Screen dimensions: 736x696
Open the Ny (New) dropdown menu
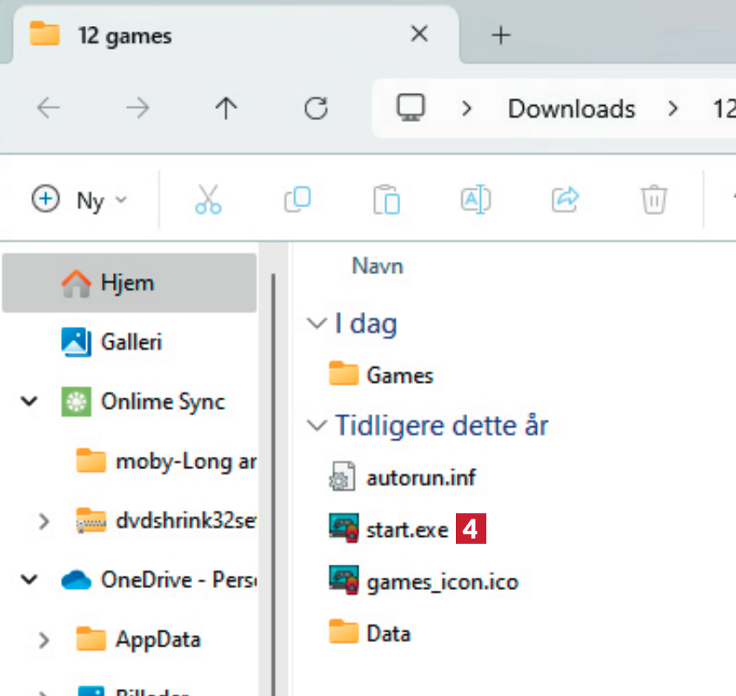click(x=80, y=200)
